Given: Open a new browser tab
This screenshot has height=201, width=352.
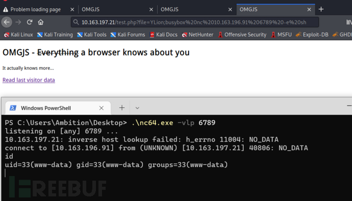Looking at the screenshot, I should pyautogui.click(x=321, y=9).
